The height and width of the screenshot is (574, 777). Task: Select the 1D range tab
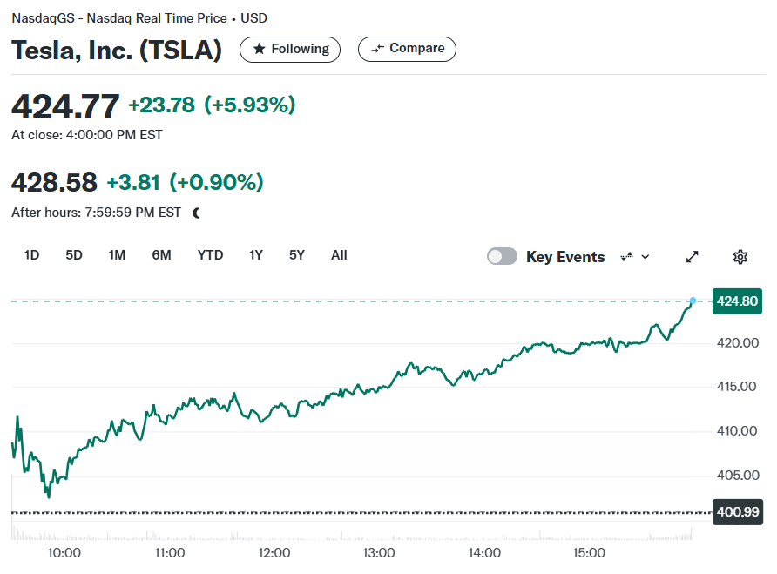click(31, 255)
